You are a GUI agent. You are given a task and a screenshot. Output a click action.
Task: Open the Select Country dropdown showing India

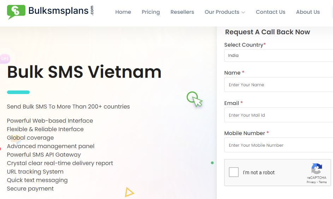[x=279, y=55]
